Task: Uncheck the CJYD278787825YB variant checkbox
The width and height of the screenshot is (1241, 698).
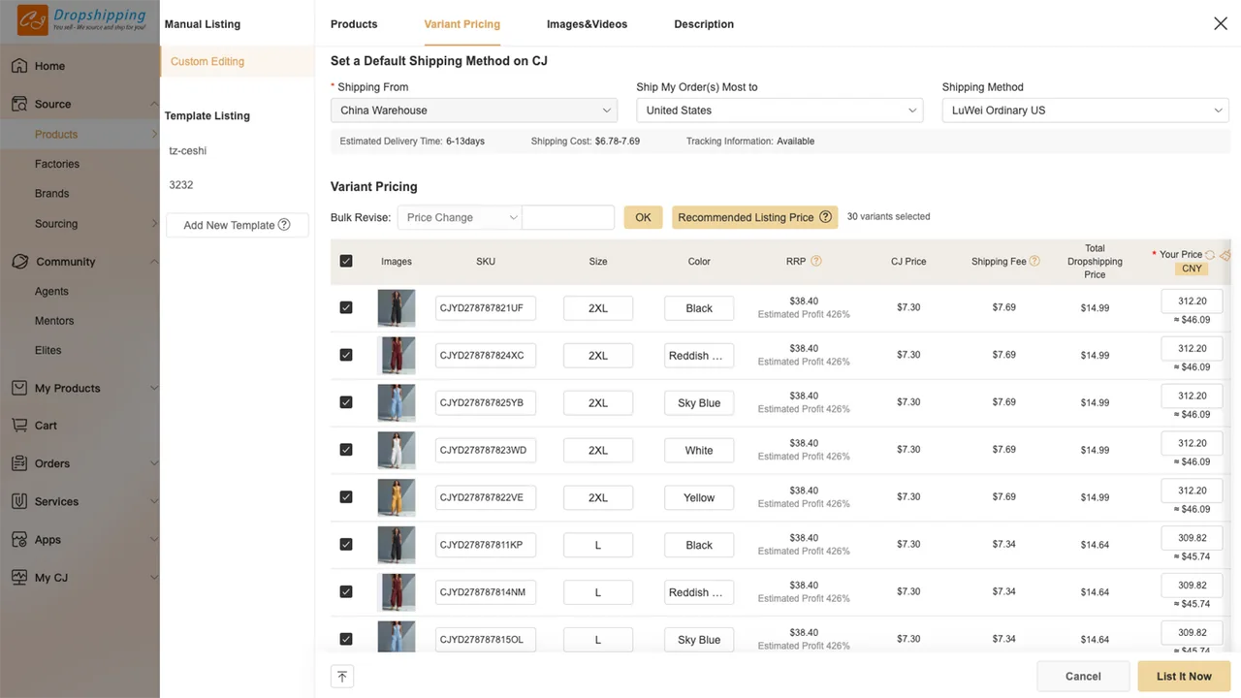Action: (346, 402)
